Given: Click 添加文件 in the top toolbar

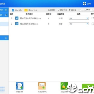Looking at the screenshot, I should (17, 10).
